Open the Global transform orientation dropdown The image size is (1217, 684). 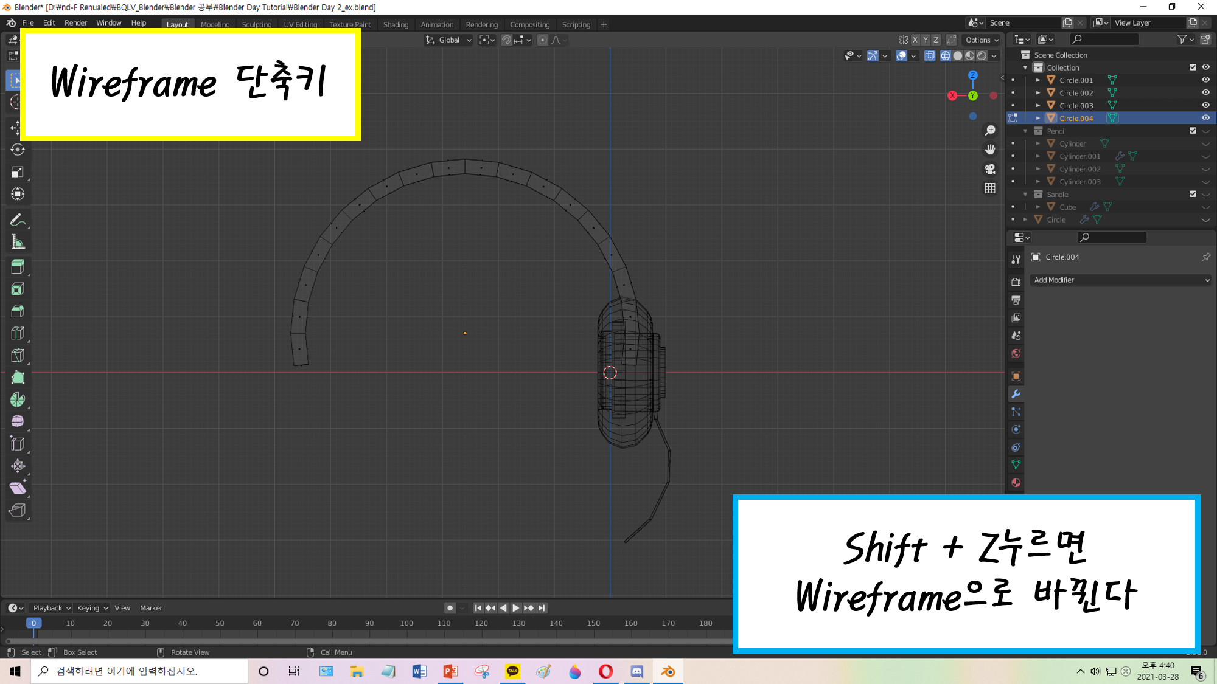tap(448, 40)
